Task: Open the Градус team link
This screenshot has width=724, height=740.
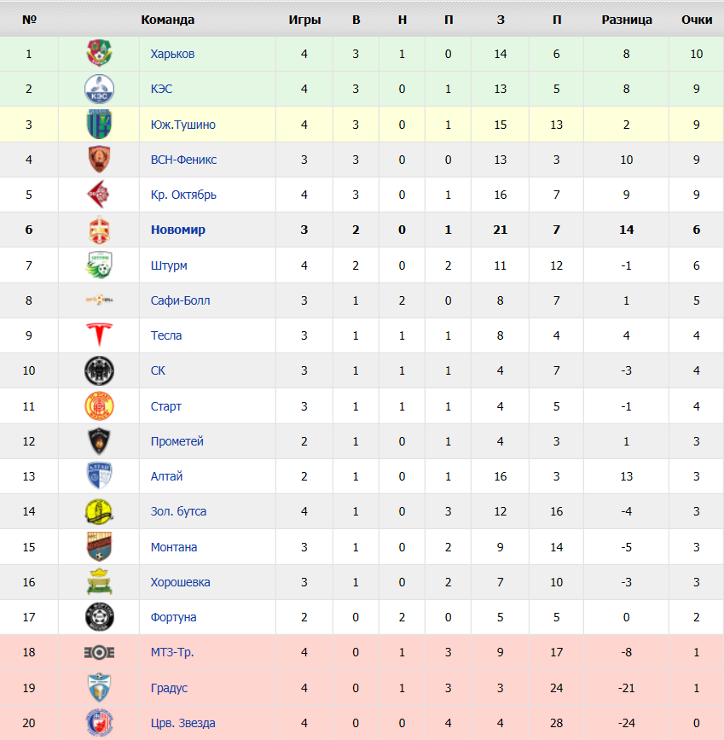Action: [x=169, y=688]
